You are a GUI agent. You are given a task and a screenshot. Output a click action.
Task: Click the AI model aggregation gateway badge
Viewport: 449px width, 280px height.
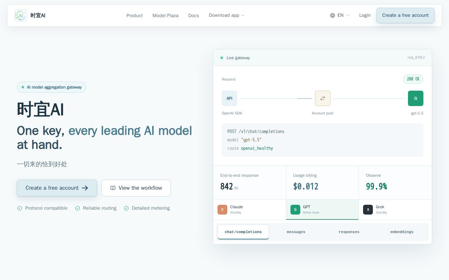(52, 87)
